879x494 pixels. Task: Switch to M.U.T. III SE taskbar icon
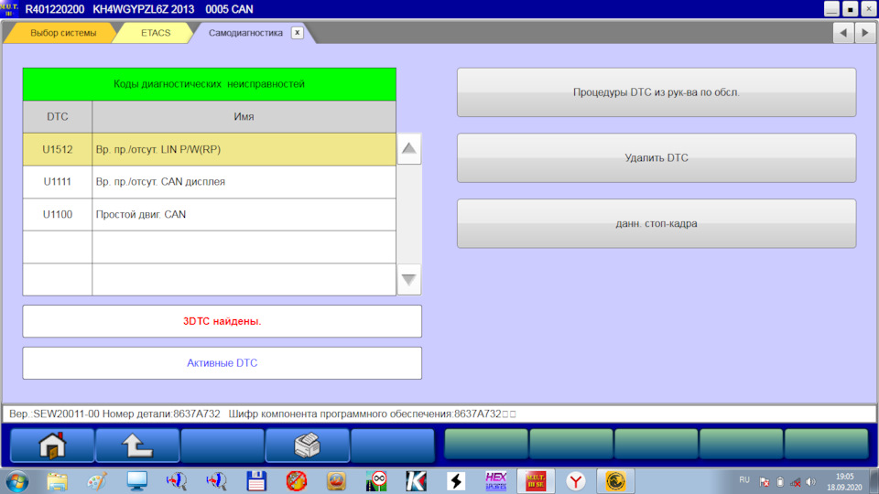click(x=536, y=481)
